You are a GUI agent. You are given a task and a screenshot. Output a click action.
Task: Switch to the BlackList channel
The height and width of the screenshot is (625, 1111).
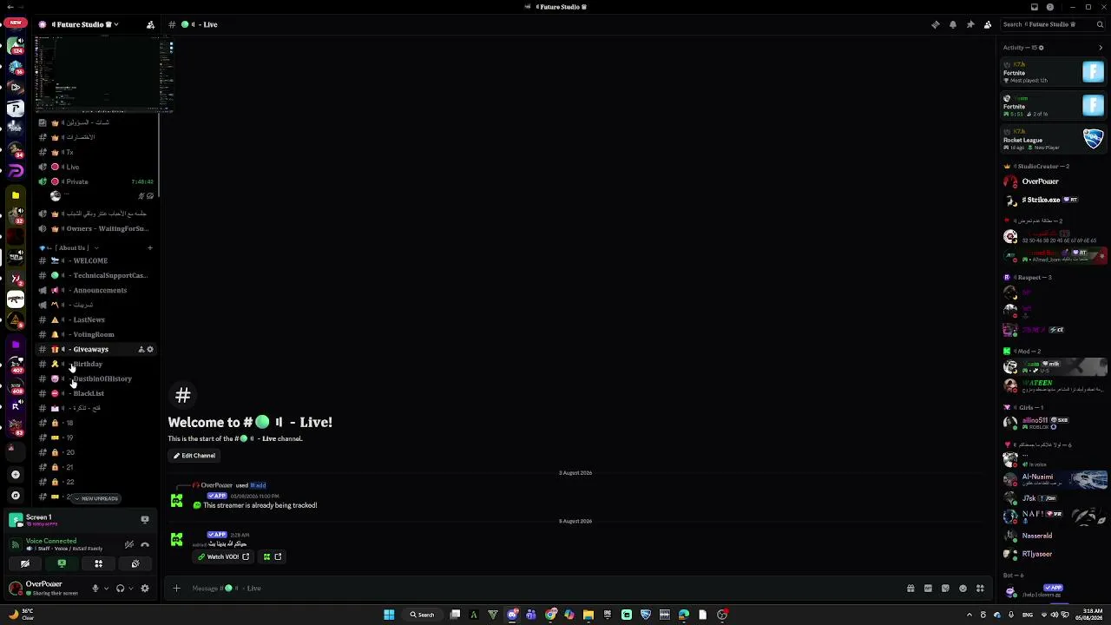pyautogui.click(x=95, y=393)
